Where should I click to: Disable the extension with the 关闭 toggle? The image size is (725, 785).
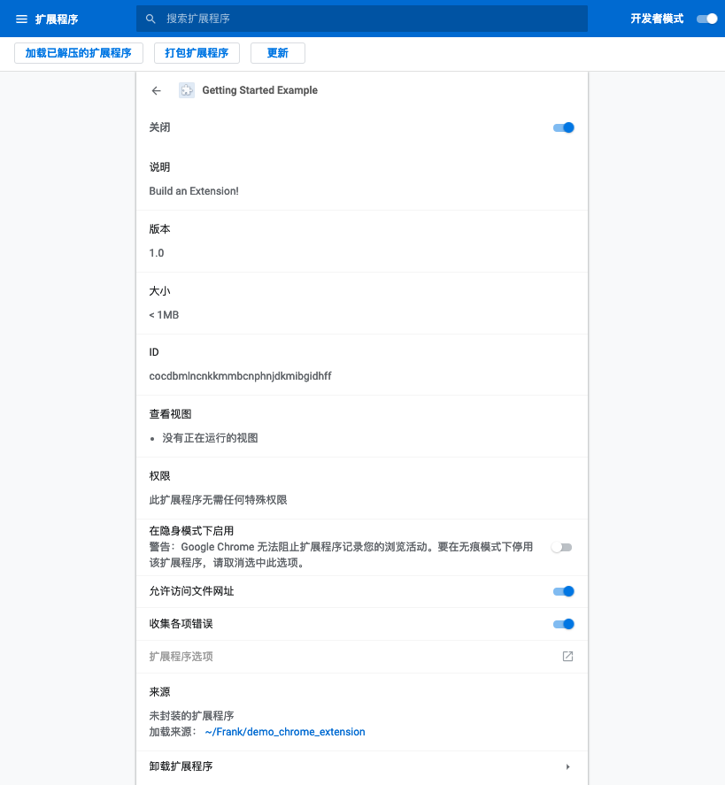pyautogui.click(x=563, y=127)
